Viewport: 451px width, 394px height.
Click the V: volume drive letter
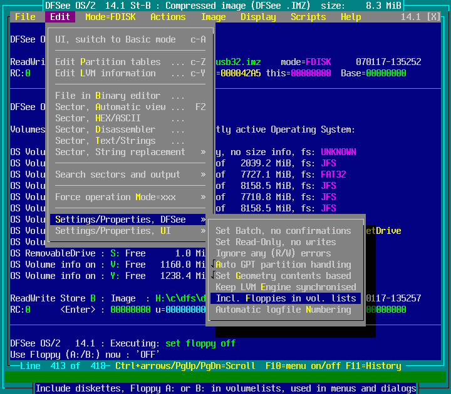pos(115,265)
